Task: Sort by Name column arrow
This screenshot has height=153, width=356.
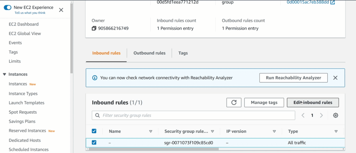Action: pyautogui.click(x=150, y=131)
